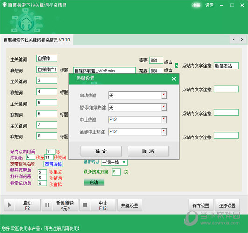The height and width of the screenshot is (233, 248).
Task: Click the 联想词 field containing 自媒体广告
Action: click(x=47, y=69)
